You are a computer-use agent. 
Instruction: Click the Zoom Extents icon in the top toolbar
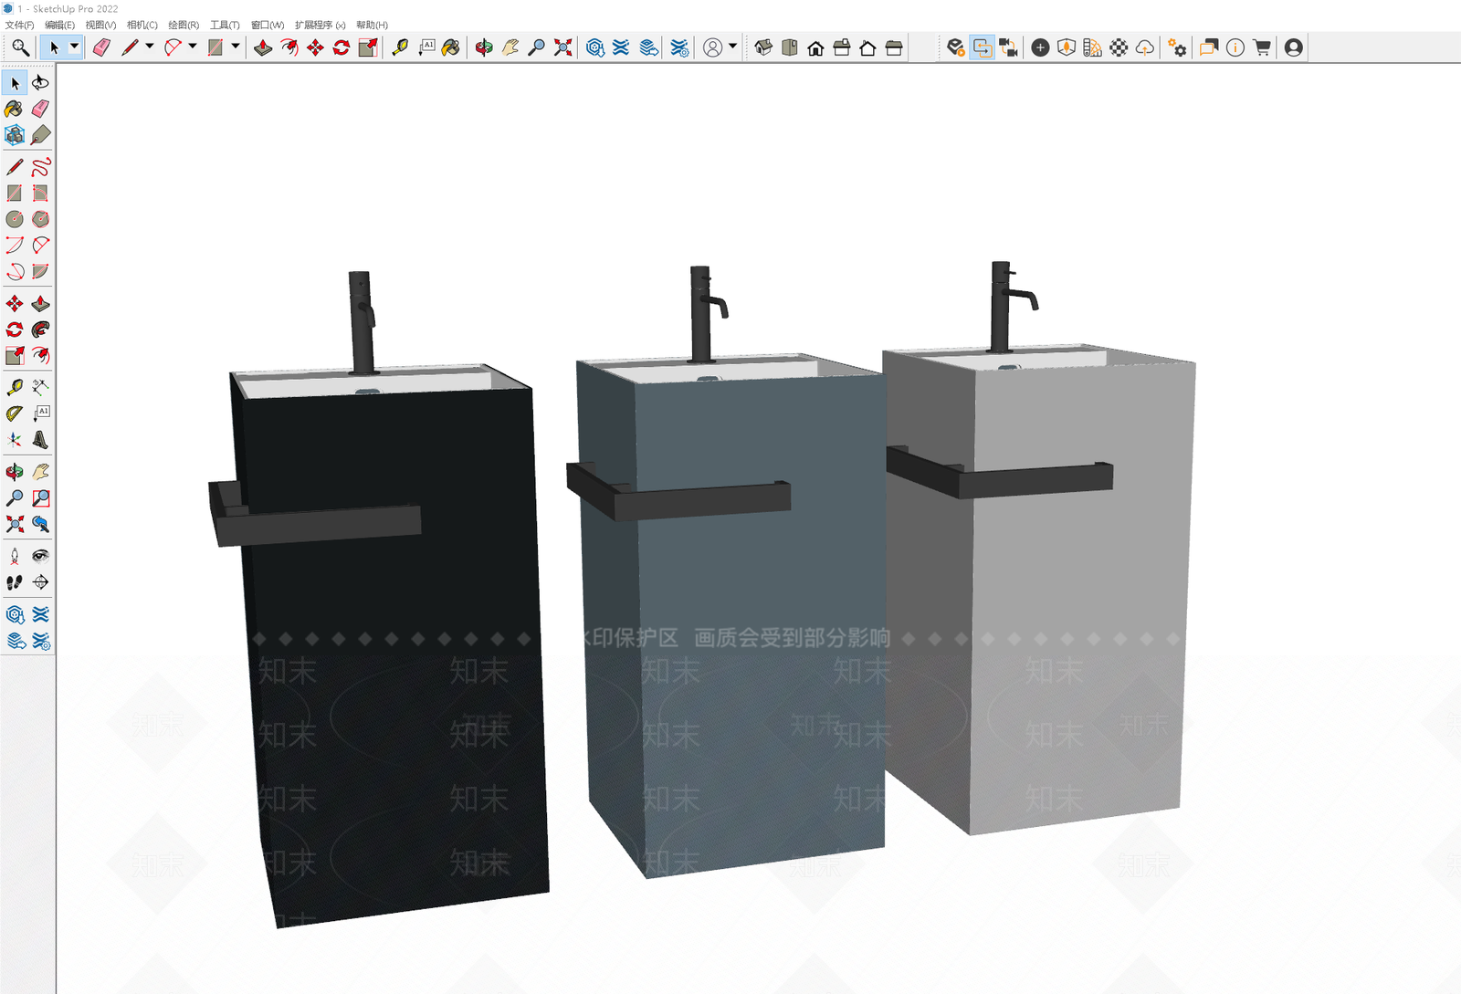(x=563, y=47)
